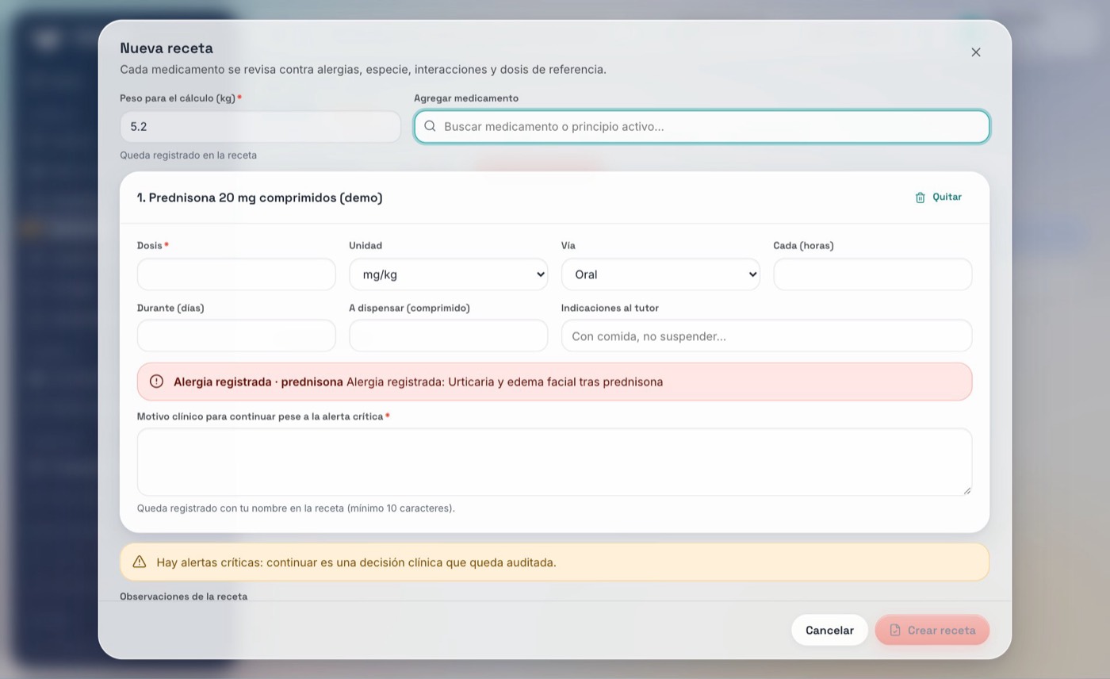Click the document icon on Crear receta
The height and width of the screenshot is (679, 1110).
click(x=895, y=630)
